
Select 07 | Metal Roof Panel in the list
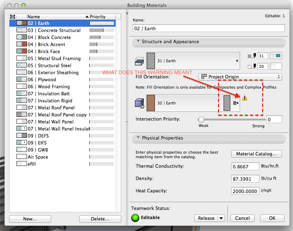tap(62, 108)
